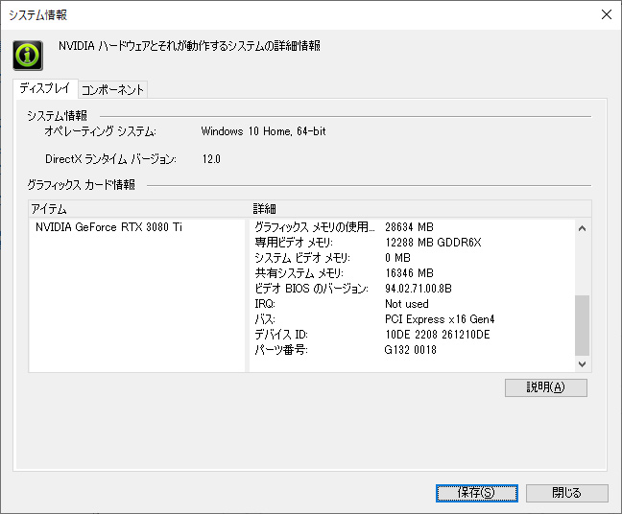The image size is (622, 514).
Task: Click the scrollbar down arrow in details list
Action: pyautogui.click(x=582, y=364)
